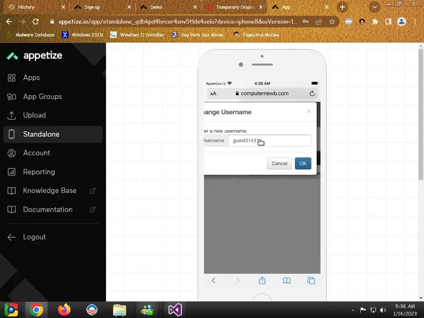Screen dimensions: 424x318
Task: Click the Documentation book icon
Action: [x=11, y=210]
